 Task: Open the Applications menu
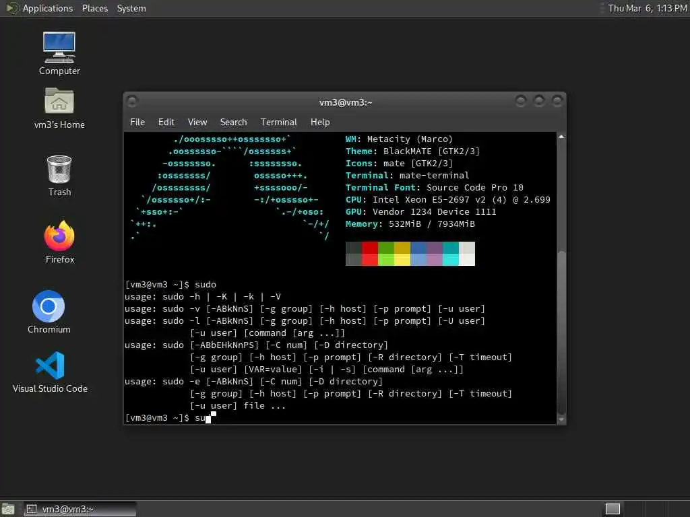48,8
